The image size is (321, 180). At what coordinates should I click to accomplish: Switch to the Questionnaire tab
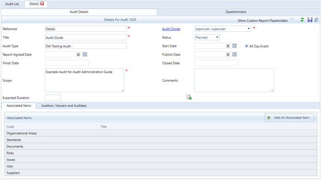click(x=236, y=12)
